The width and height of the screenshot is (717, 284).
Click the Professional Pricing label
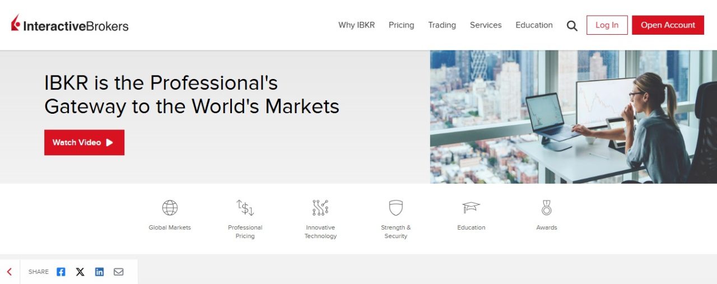click(x=245, y=232)
